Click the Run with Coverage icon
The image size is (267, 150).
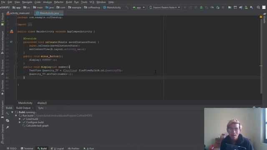pyautogui.click(x=207, y=7)
